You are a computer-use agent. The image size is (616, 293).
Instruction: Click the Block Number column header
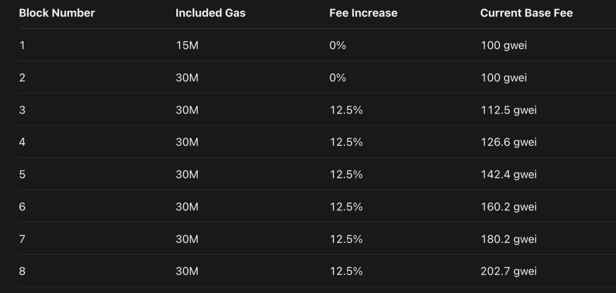pos(57,13)
